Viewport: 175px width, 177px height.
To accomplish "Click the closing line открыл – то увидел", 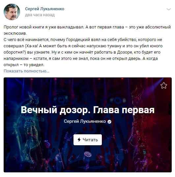I will [24, 65].
